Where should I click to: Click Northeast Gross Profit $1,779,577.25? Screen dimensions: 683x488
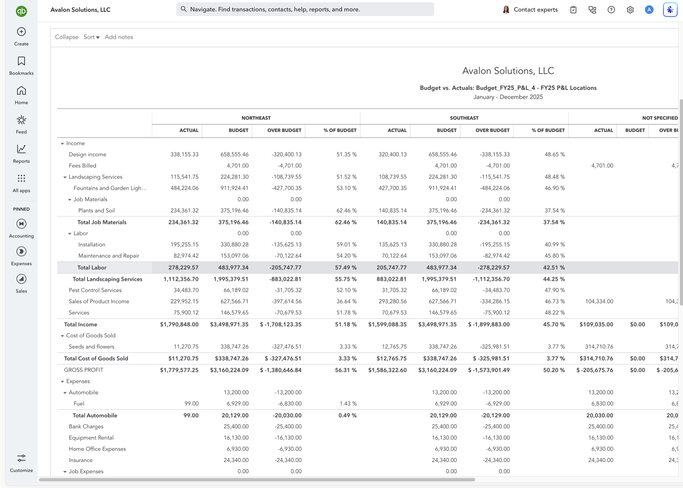point(179,370)
